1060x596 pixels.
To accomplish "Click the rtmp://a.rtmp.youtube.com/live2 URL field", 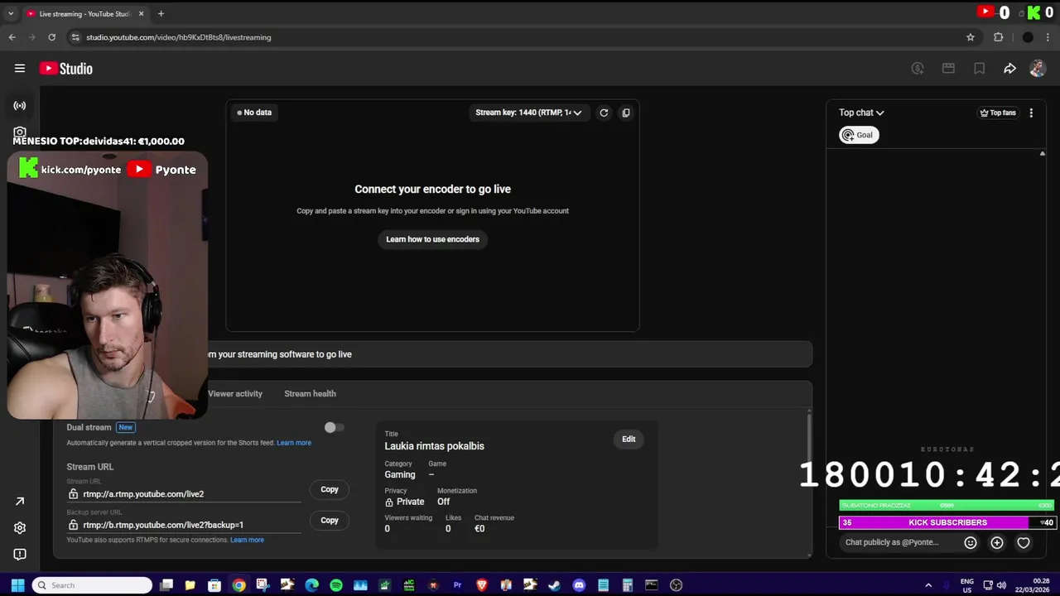I will [x=184, y=494].
